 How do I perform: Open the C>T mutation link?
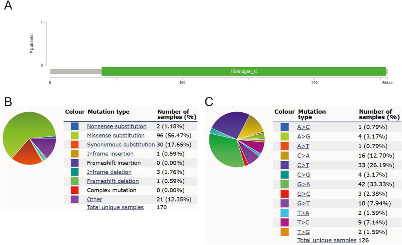pos(303,165)
